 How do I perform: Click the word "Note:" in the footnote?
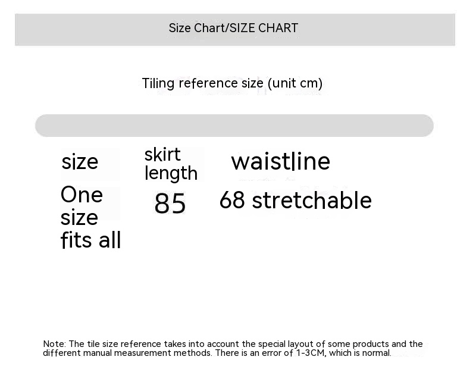coord(55,344)
